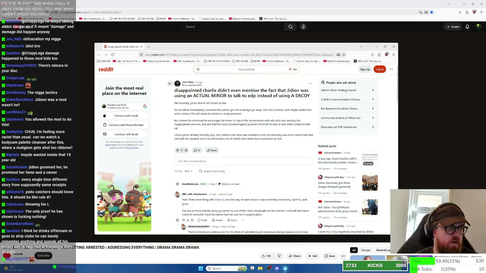Share the YouTube video
This screenshot has width=486, height=273.
tap(294, 256)
